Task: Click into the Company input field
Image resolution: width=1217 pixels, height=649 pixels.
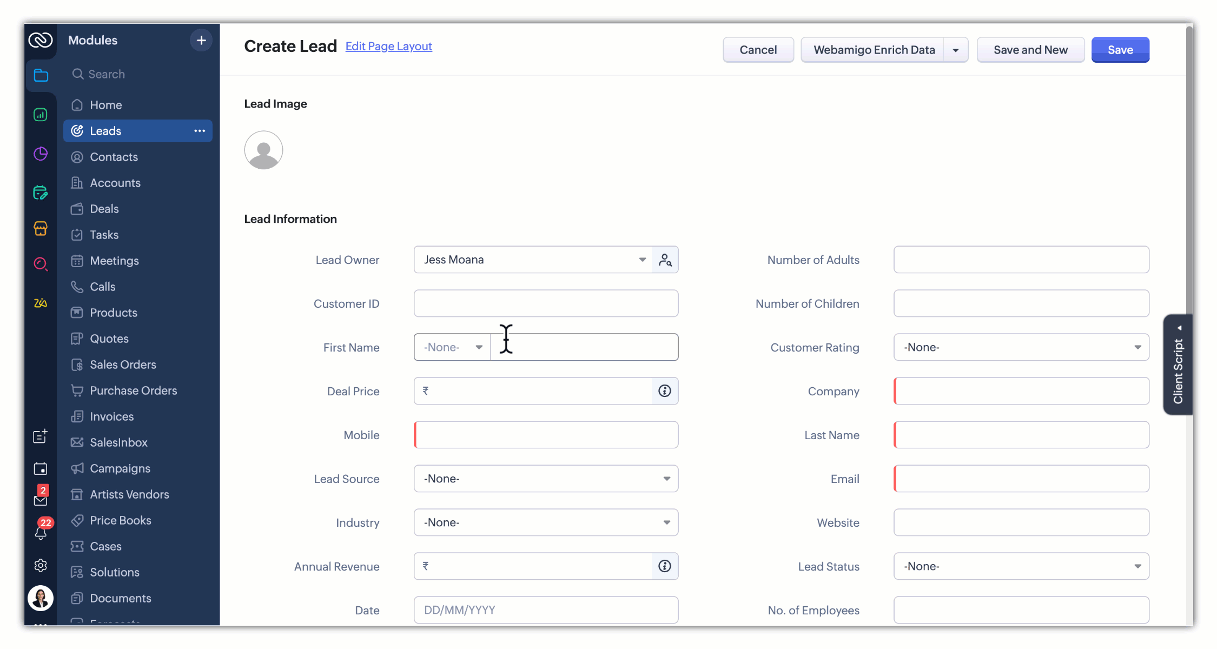Action: click(x=1021, y=391)
